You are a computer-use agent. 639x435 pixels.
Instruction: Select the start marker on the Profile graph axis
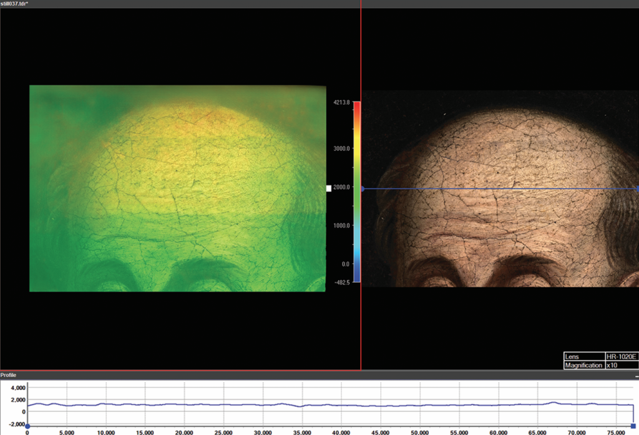[x=27, y=426]
